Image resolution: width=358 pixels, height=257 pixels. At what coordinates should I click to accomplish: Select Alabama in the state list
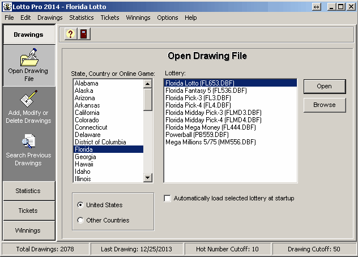point(108,83)
